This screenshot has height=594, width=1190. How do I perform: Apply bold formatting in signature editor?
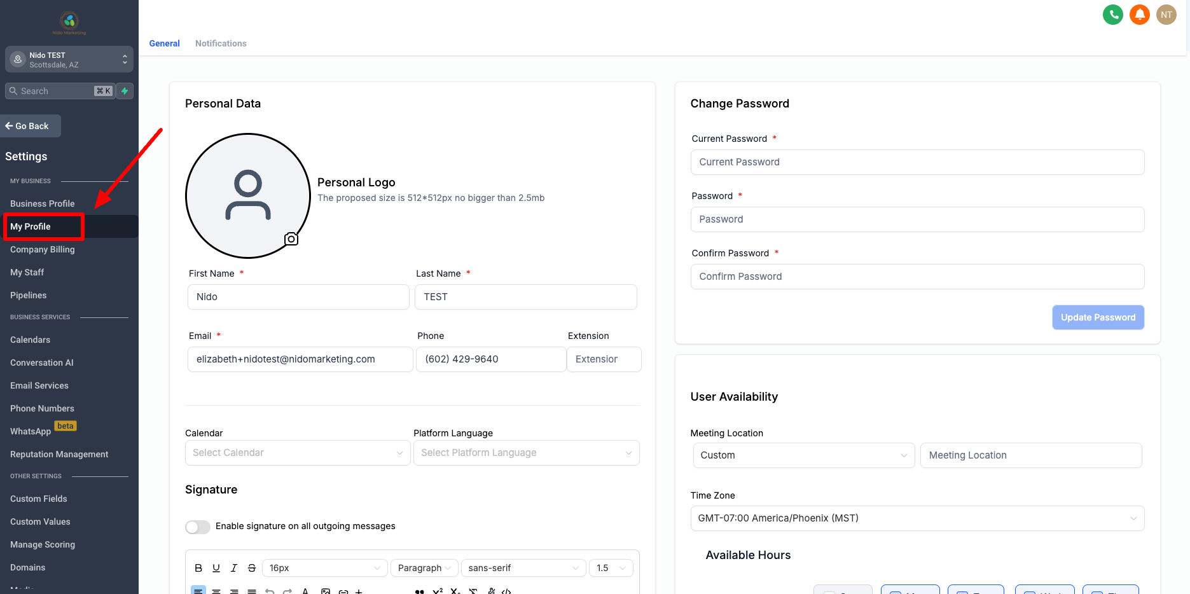198,568
